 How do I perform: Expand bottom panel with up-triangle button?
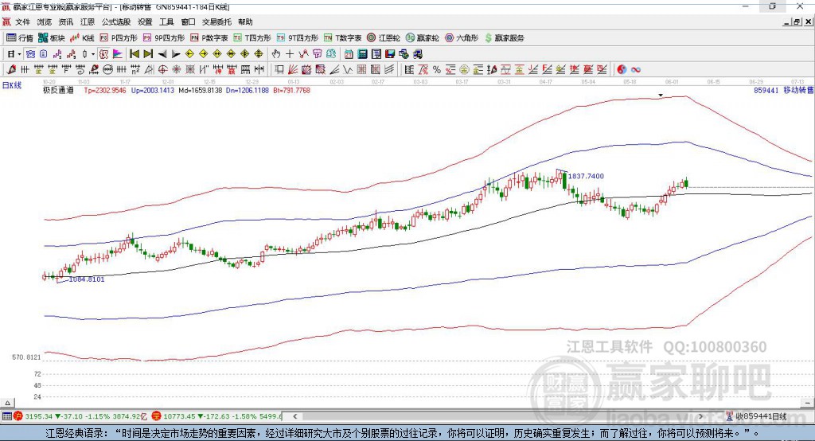pos(7,403)
